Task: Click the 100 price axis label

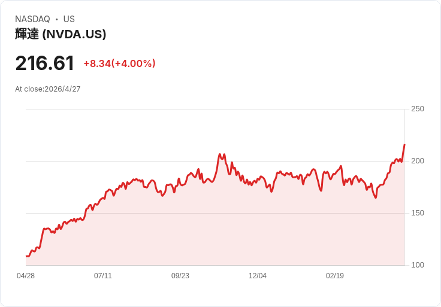Action: pos(418,265)
